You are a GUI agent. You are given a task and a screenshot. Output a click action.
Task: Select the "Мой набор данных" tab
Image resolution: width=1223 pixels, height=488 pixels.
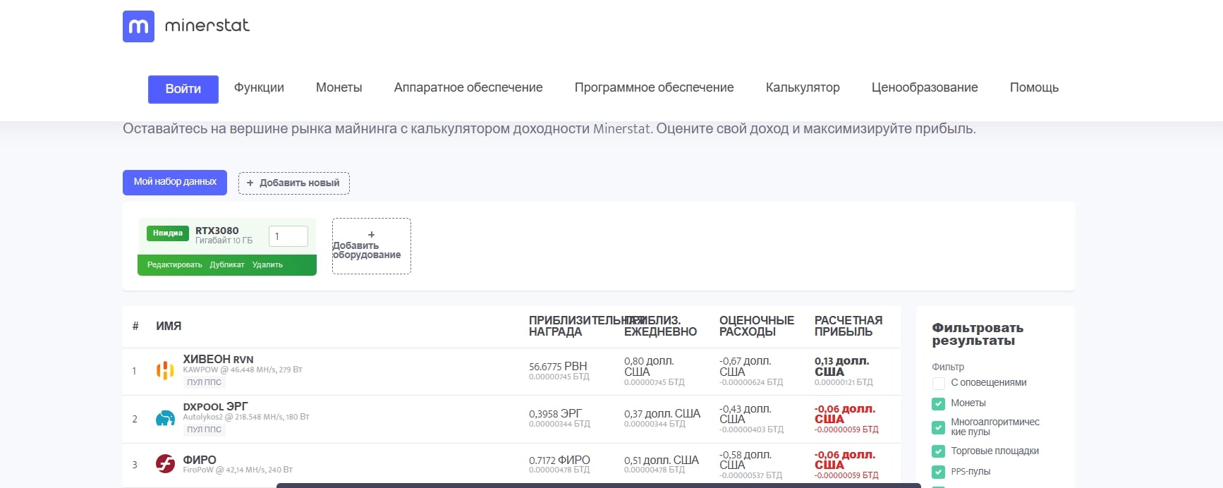pos(175,182)
